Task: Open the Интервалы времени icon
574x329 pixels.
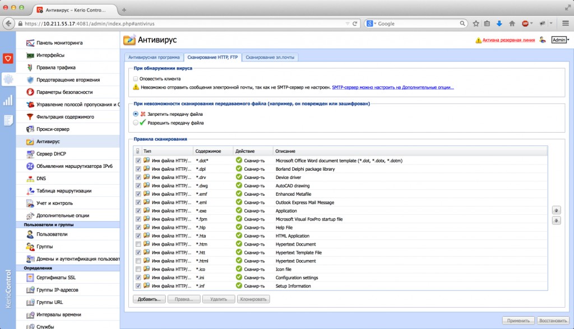Action: (x=30, y=315)
